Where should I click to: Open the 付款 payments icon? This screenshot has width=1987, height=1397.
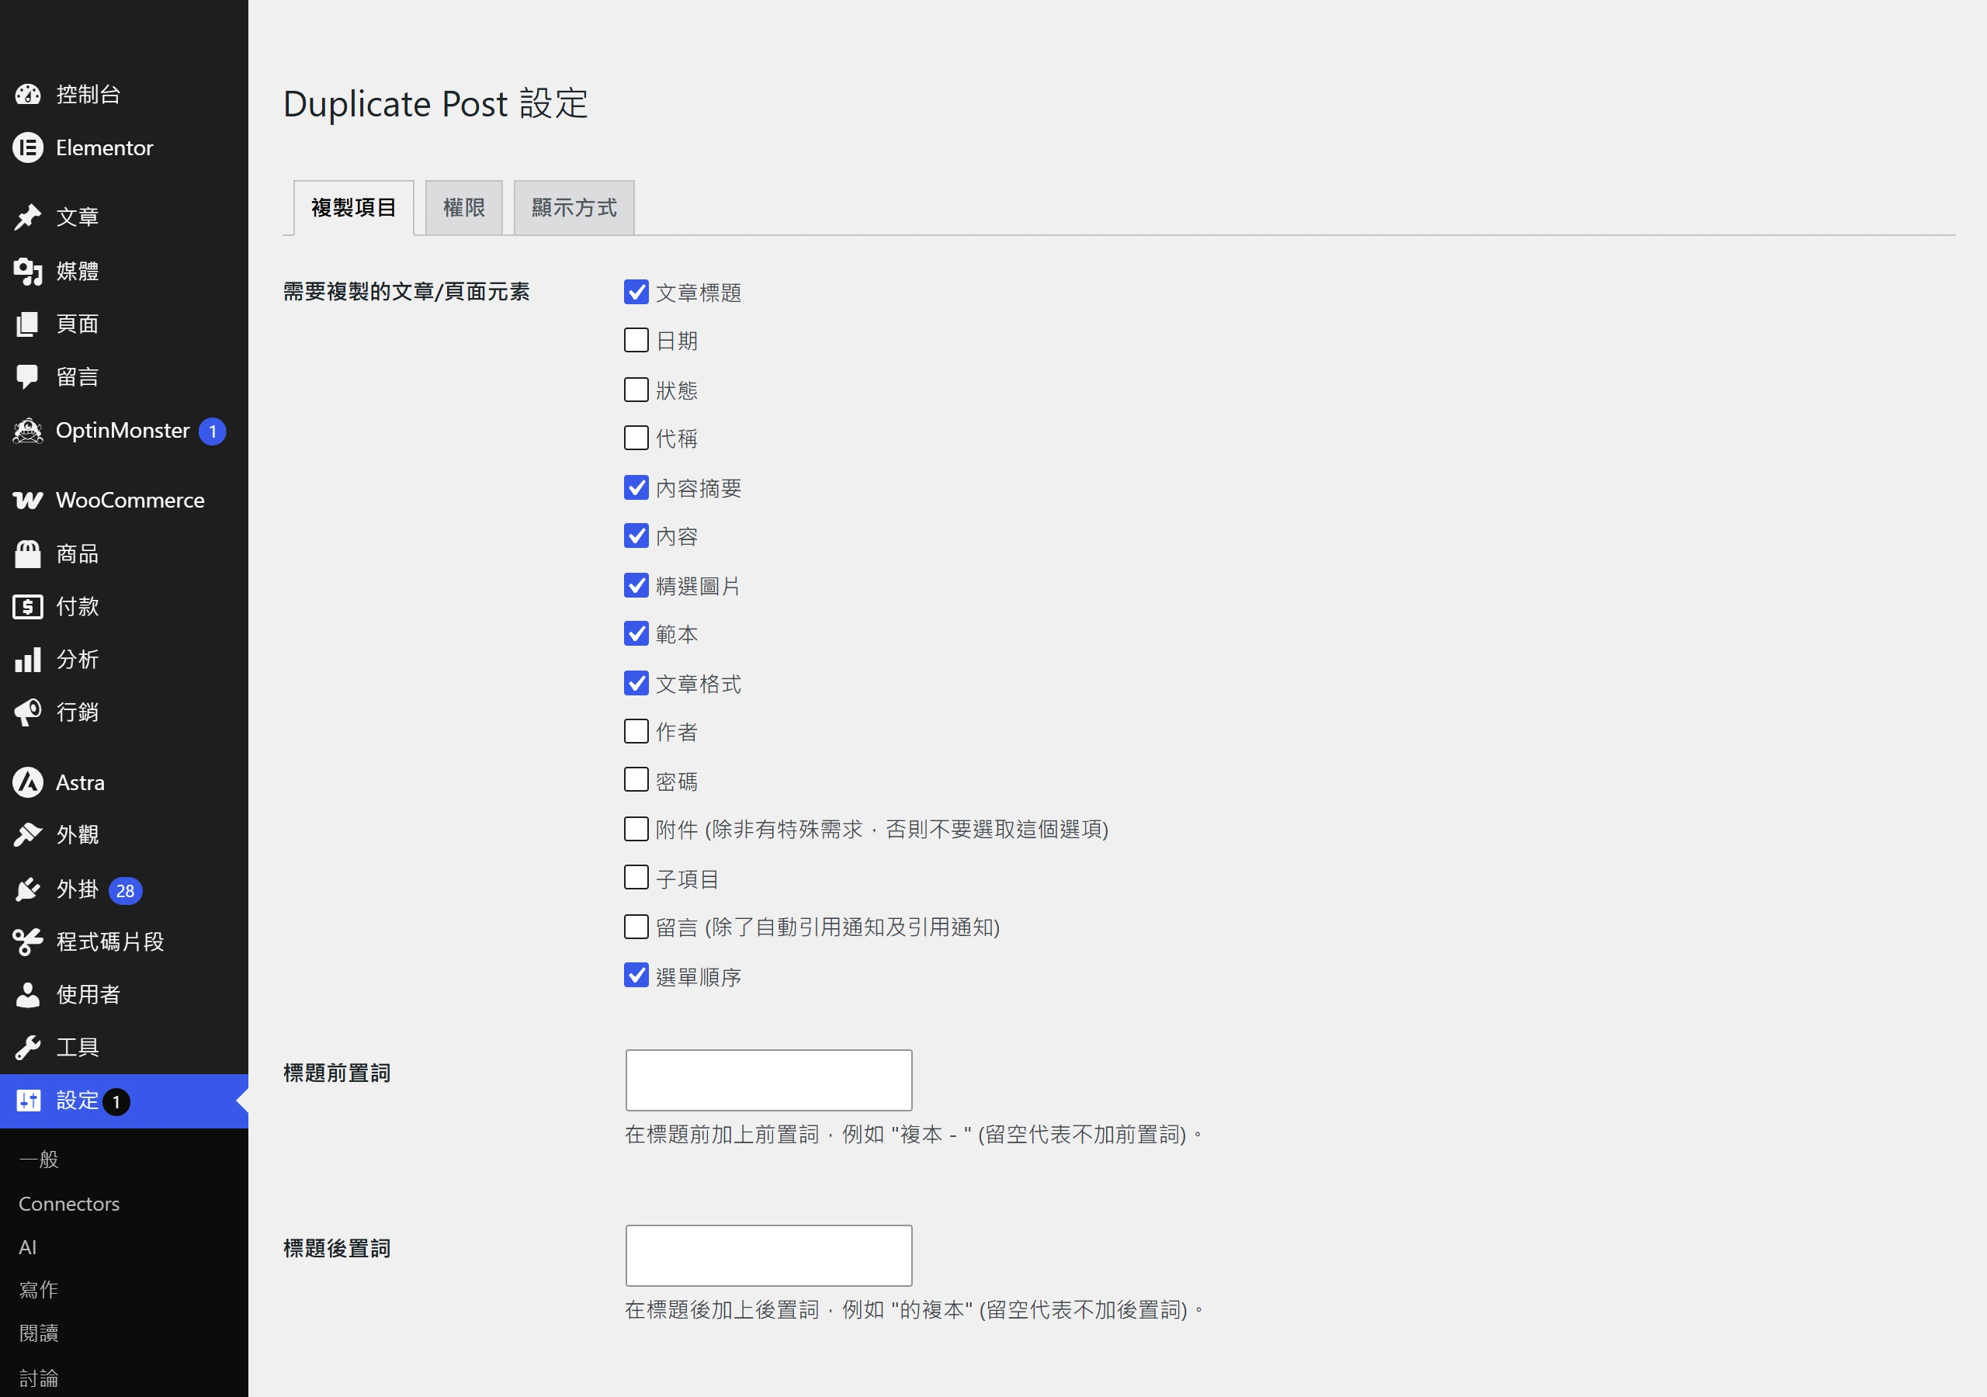tap(28, 607)
